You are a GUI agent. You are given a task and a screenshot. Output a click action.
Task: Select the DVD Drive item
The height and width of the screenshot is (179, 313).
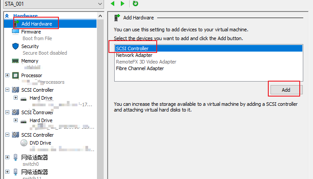[40, 143]
